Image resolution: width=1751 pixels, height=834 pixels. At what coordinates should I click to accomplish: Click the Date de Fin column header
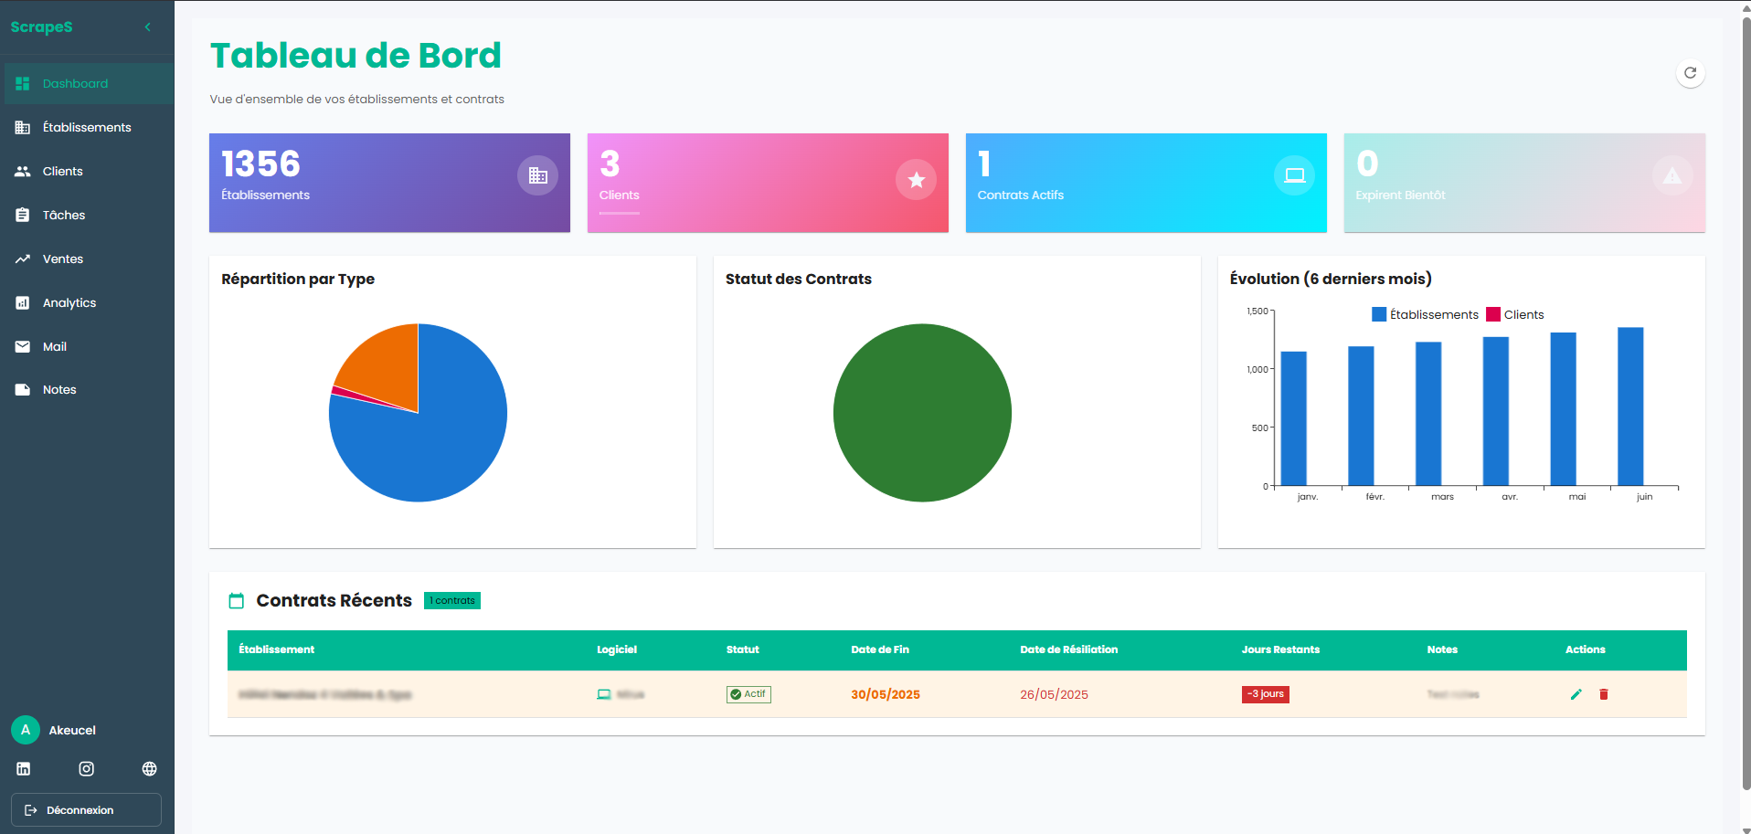pyautogui.click(x=879, y=649)
